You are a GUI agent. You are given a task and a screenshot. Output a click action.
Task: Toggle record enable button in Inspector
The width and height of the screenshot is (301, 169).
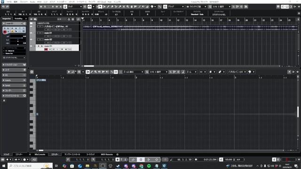pos(5,31)
